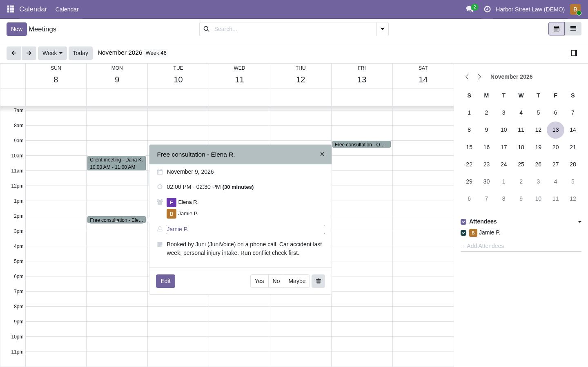Click the SUN 8 column header

click(56, 75)
